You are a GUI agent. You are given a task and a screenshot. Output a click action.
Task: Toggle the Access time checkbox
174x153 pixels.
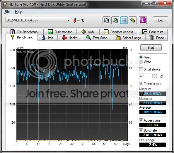pyautogui.click(x=141, y=120)
